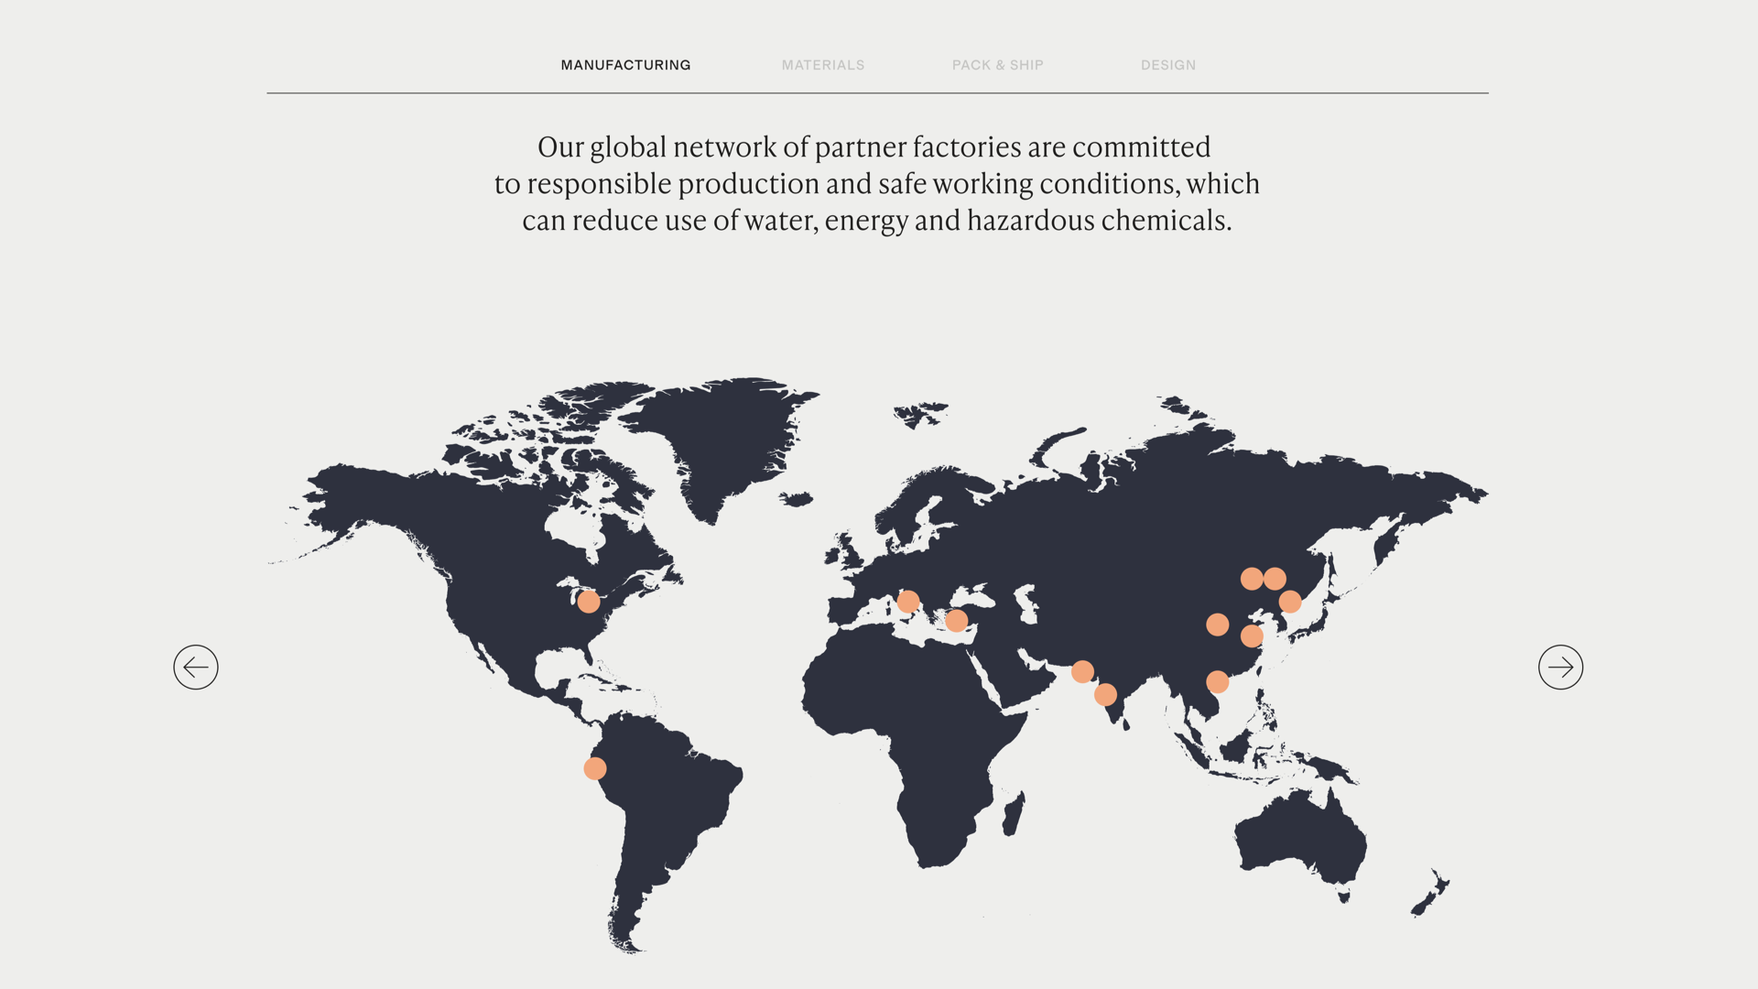Screen dimensions: 1758x989
Task: Click the Pakistan factory location dot
Action: [x=1082, y=672]
